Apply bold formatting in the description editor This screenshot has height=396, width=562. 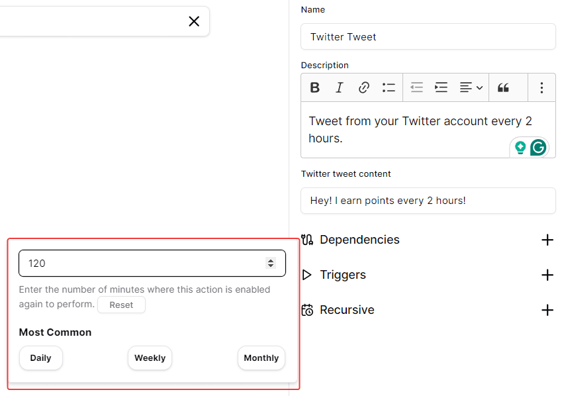click(x=314, y=87)
